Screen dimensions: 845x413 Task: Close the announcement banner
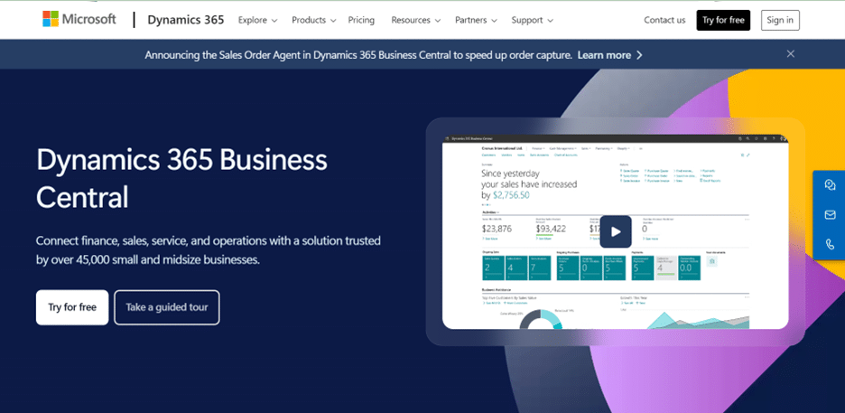click(791, 54)
